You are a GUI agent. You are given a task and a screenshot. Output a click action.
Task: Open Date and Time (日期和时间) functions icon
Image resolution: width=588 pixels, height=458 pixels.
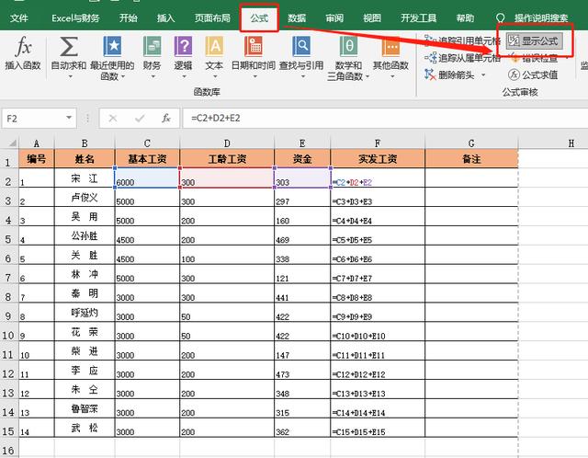[254, 46]
